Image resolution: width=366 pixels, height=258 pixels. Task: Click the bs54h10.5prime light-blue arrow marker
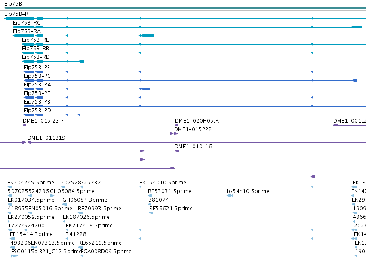point(230,196)
